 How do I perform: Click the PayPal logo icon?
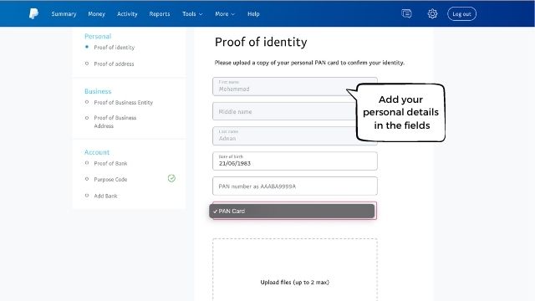click(33, 13)
